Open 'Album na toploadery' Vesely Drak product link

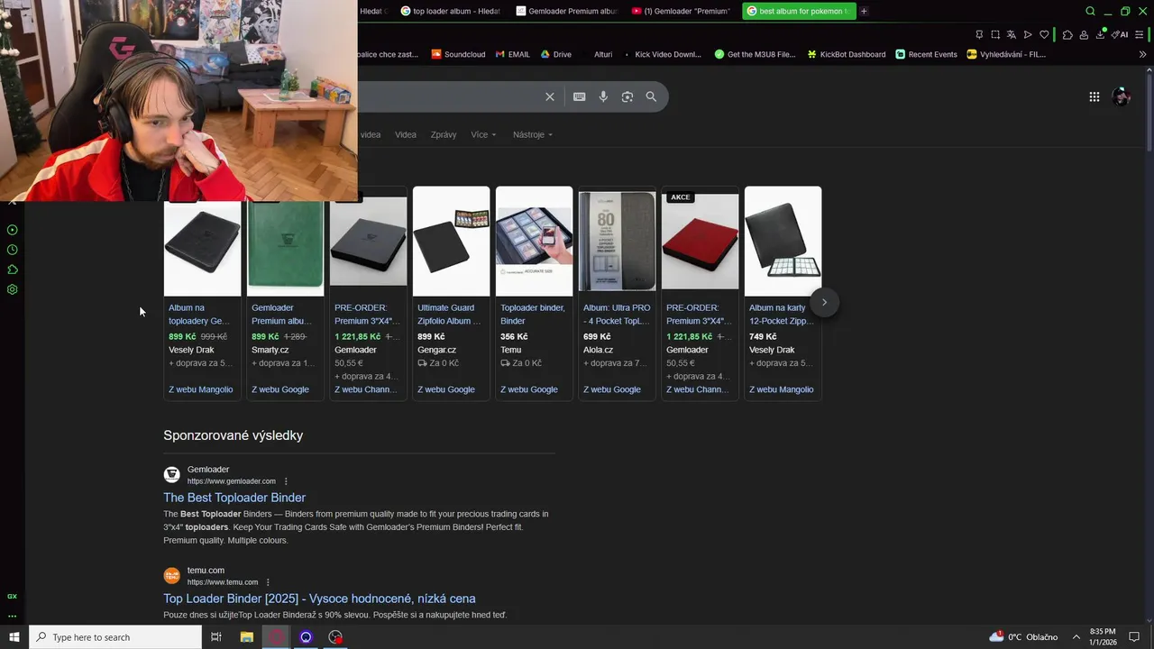coord(200,314)
